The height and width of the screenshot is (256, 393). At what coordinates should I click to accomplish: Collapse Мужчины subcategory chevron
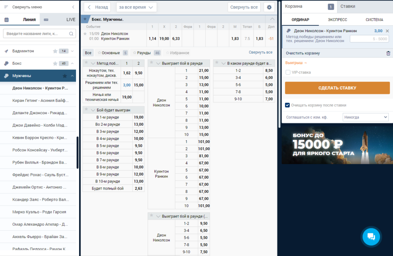point(72,76)
